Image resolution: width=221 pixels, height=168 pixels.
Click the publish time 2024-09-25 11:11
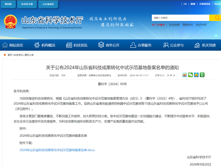click(139, 75)
